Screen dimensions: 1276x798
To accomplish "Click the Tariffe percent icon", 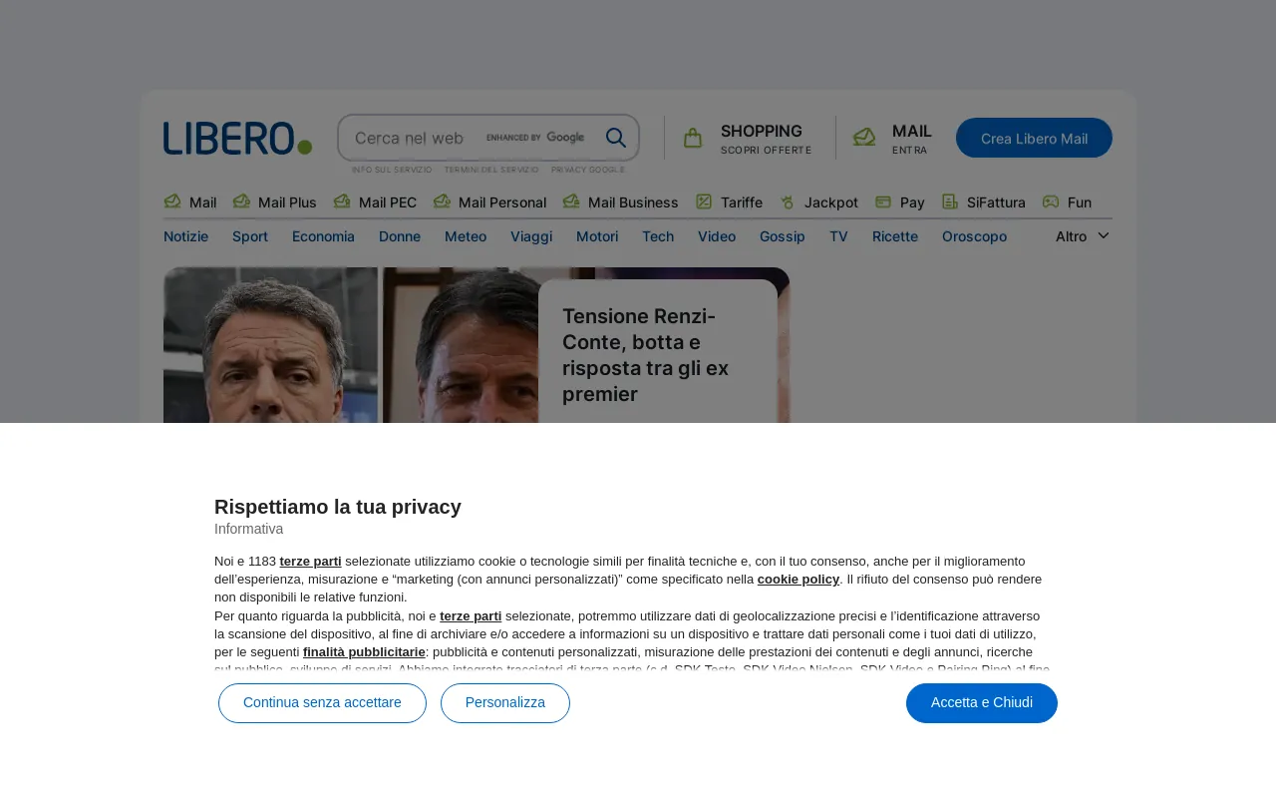I will pyautogui.click(x=704, y=201).
